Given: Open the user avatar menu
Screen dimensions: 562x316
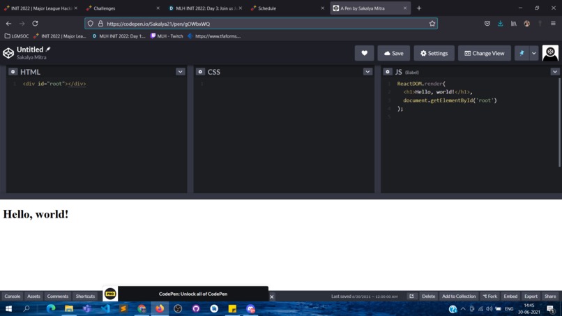Looking at the screenshot, I should pyautogui.click(x=550, y=53).
